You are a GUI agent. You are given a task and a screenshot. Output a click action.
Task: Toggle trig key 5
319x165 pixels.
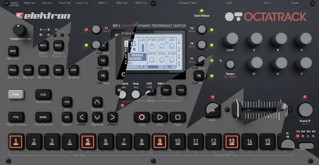pos(88,142)
